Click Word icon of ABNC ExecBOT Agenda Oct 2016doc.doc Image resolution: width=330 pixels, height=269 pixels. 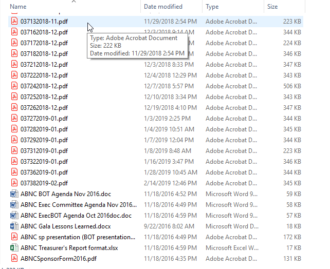pyautogui.click(x=14, y=216)
